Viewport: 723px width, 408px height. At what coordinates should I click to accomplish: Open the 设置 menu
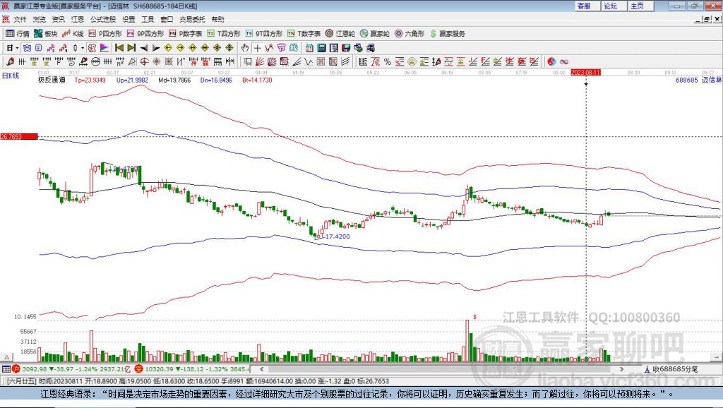(x=129, y=19)
